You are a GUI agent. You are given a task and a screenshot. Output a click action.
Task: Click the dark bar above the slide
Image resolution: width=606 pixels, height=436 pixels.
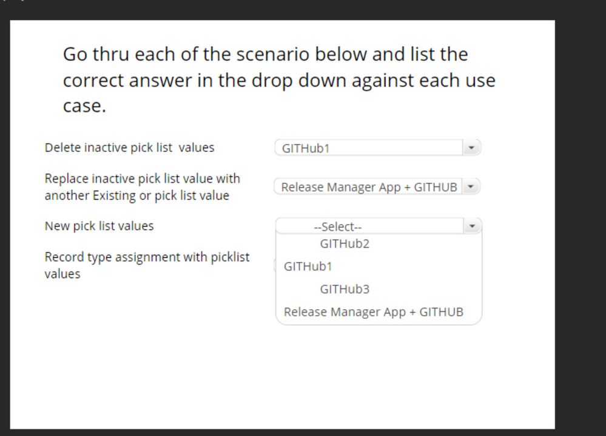click(x=303, y=9)
